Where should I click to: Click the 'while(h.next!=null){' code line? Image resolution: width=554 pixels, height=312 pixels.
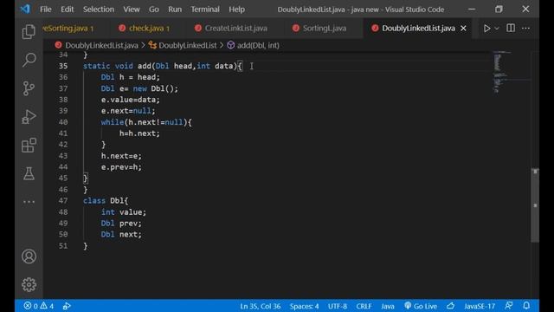[x=146, y=122]
